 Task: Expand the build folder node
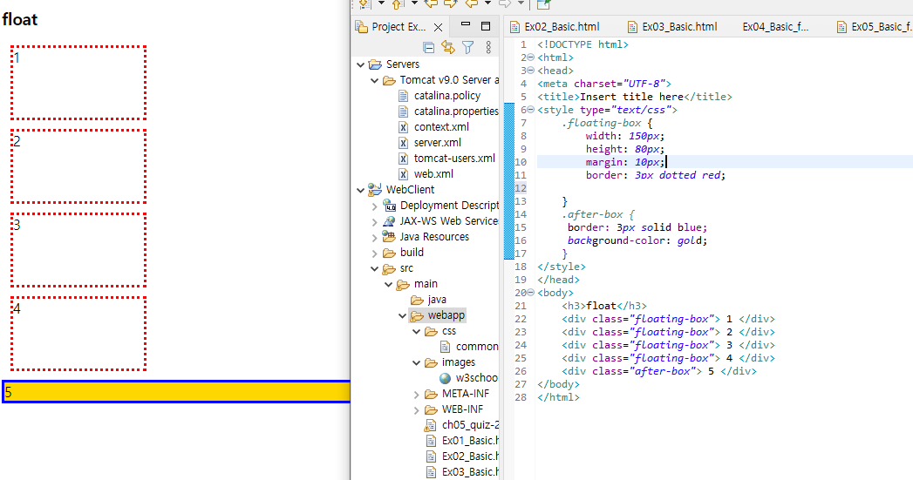[374, 254]
